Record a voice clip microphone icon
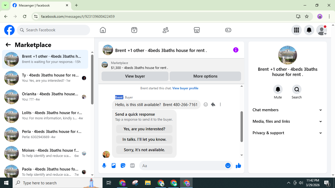335x188 pixels. pyautogui.click(x=104, y=166)
